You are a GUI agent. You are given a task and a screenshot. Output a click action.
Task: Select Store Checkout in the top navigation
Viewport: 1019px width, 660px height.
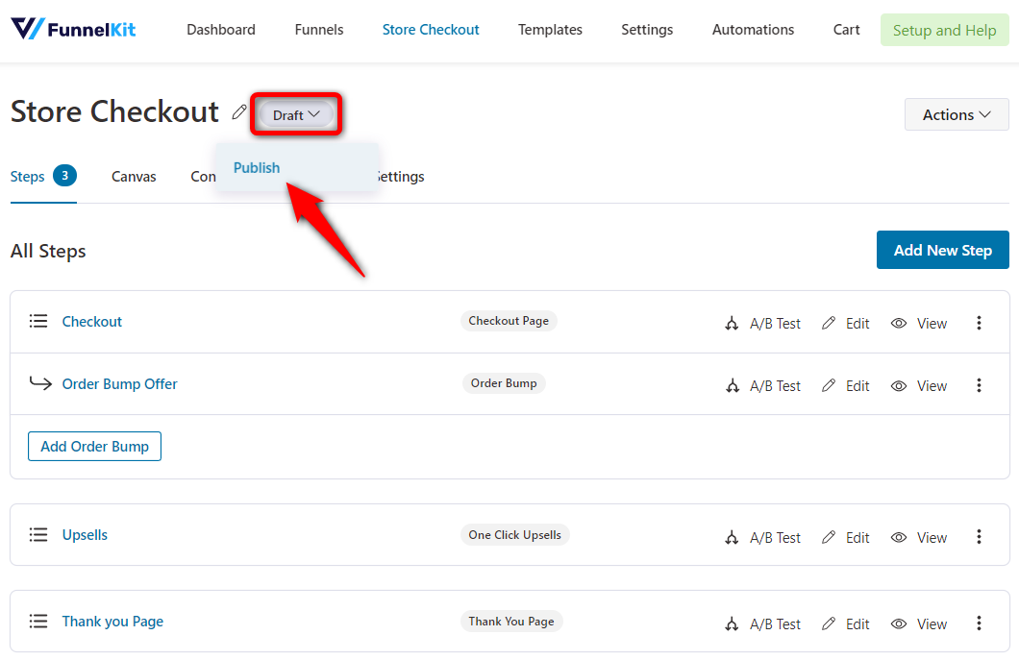pos(431,30)
